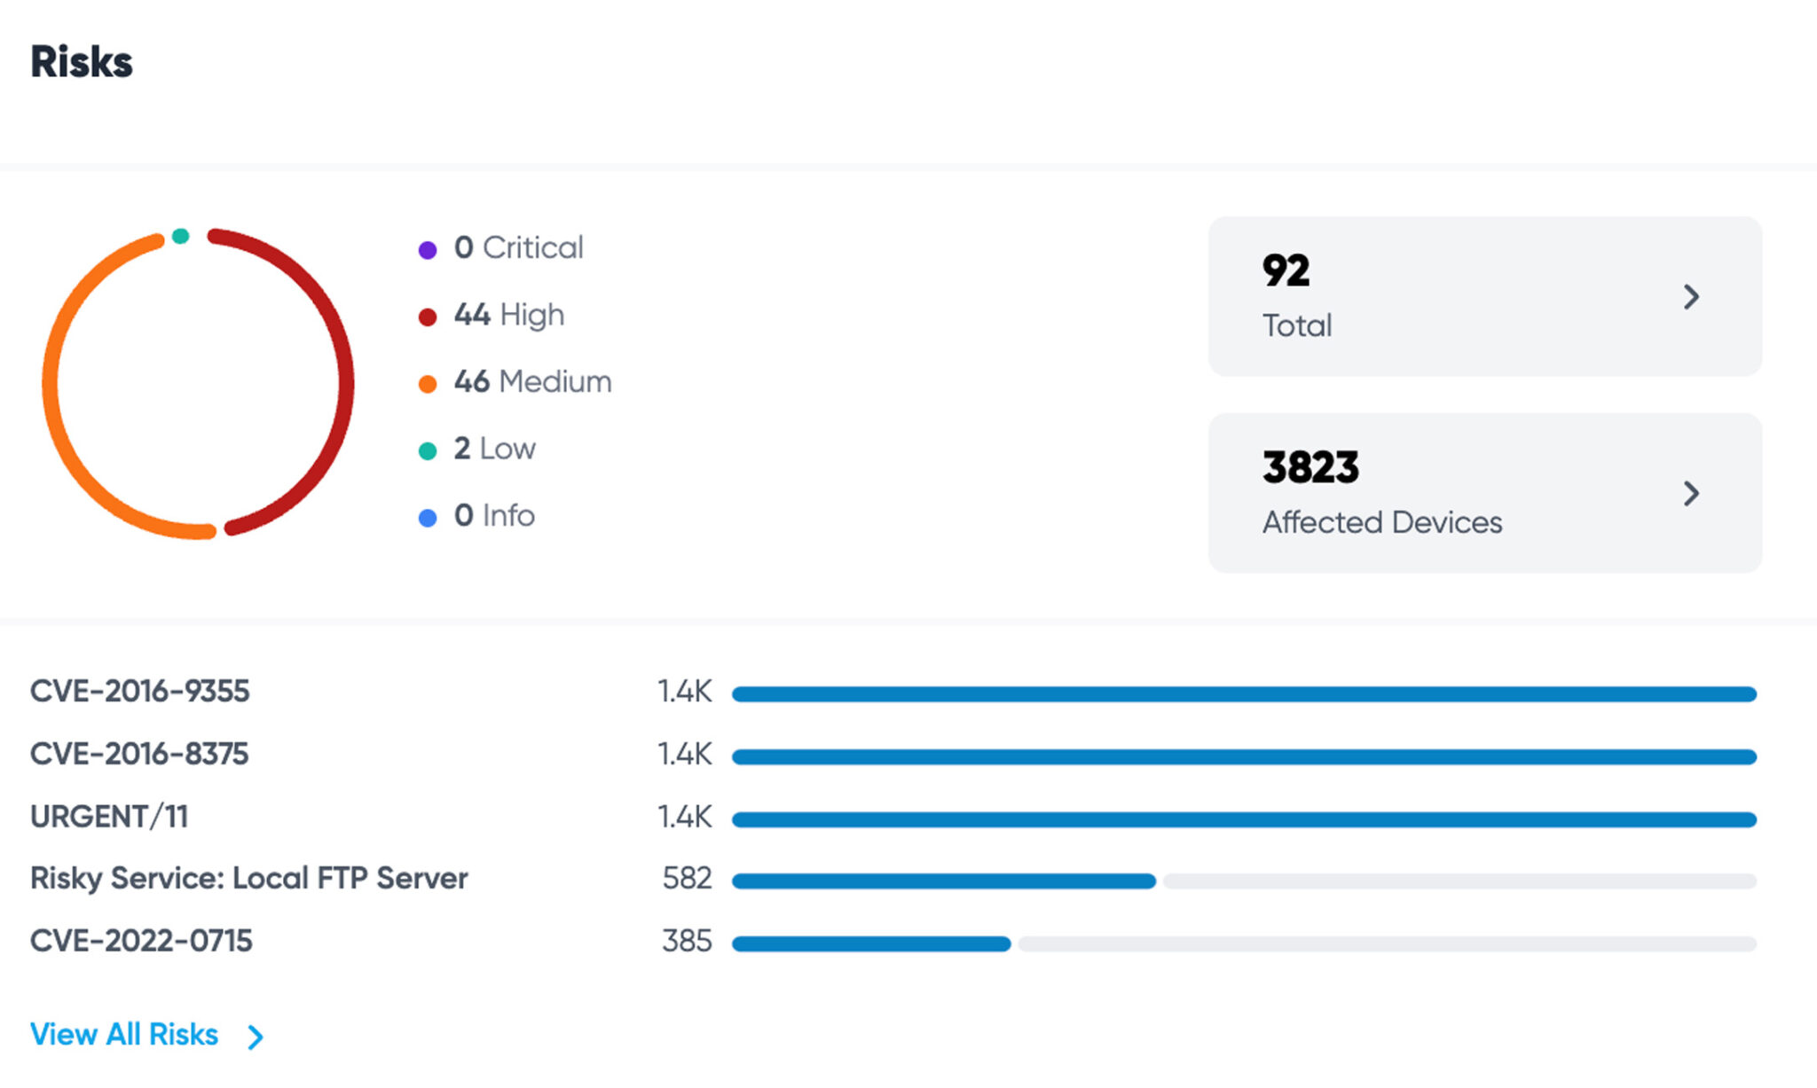Select the purple Critical legend dot
Viewport: 1817px width, 1088px height.
pyautogui.click(x=428, y=250)
